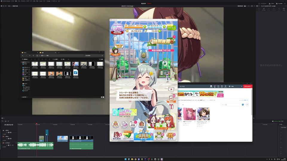Image resolution: width=287 pixels, height=161 pixels.
Task: Disable the video on track ビデオ 1
Action: (11, 139)
